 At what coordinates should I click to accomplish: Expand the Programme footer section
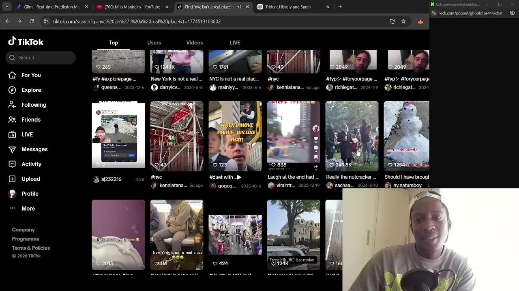[x=26, y=239]
